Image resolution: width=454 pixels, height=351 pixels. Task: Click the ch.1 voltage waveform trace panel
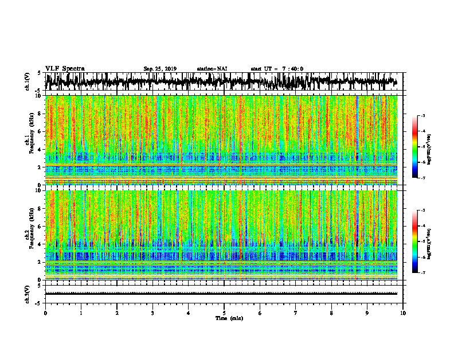coord(224,81)
